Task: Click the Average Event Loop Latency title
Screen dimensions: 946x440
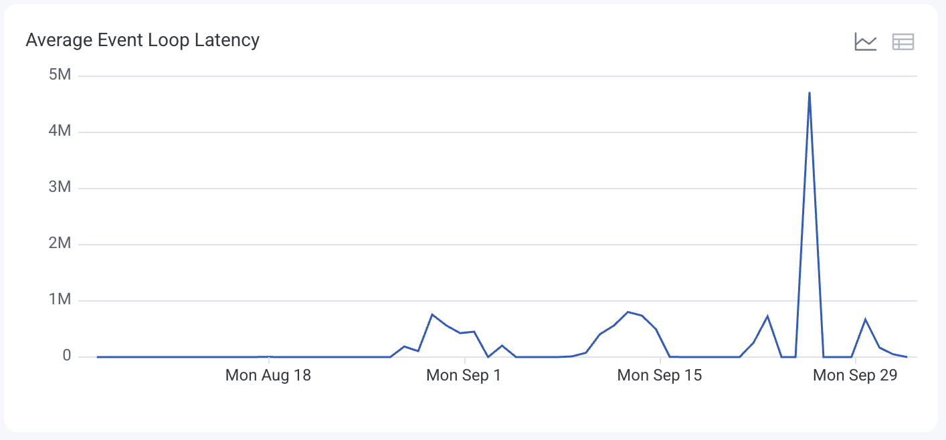Action: pyautogui.click(x=143, y=40)
